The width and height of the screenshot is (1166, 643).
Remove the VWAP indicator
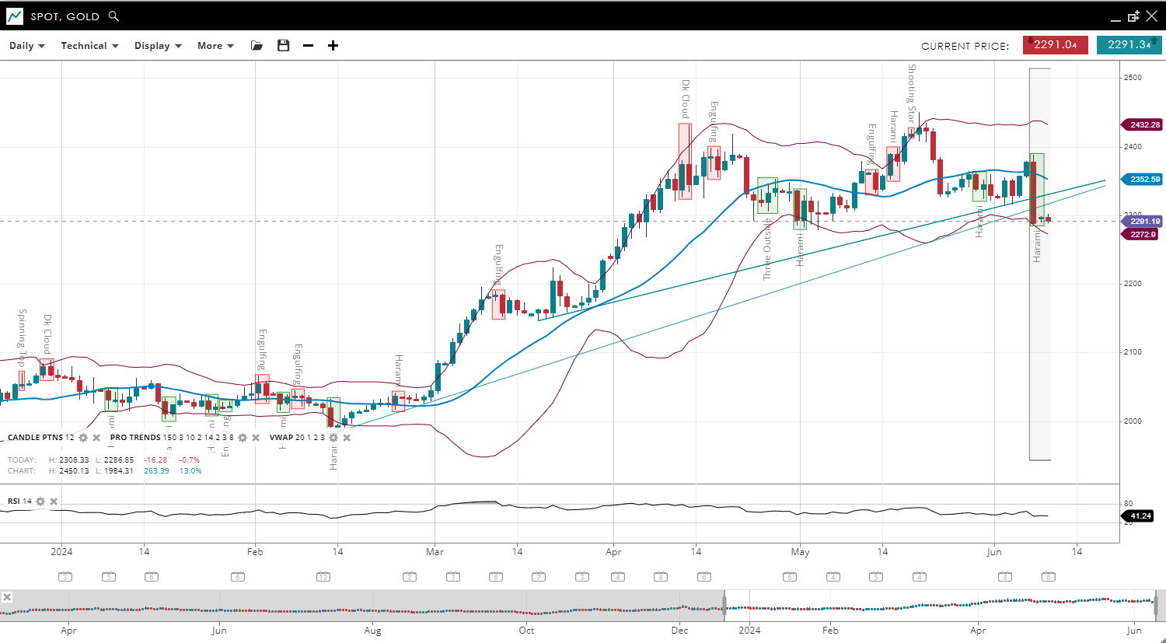[x=347, y=438]
